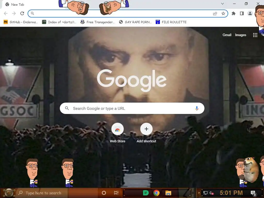Open the share this page icon
This screenshot has height=198, width=264.
(215, 14)
